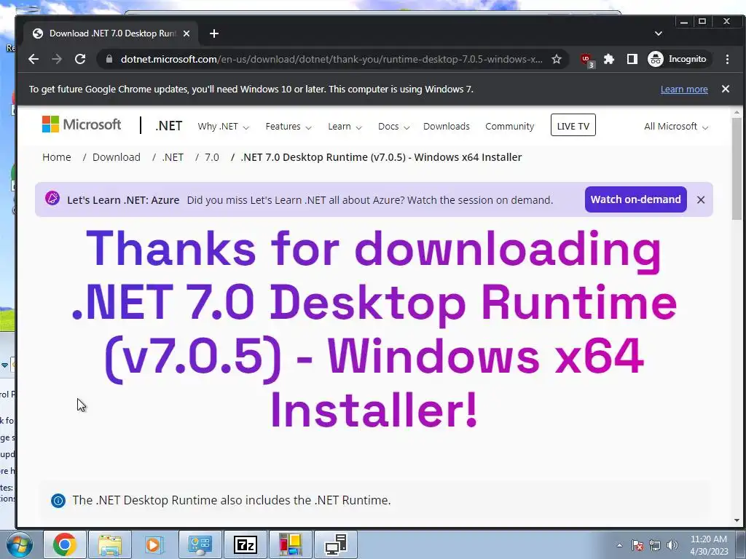The height and width of the screenshot is (559, 746).
Task: Select the Download .NET 7.0 Desktop Runtime tab
Action: click(111, 33)
